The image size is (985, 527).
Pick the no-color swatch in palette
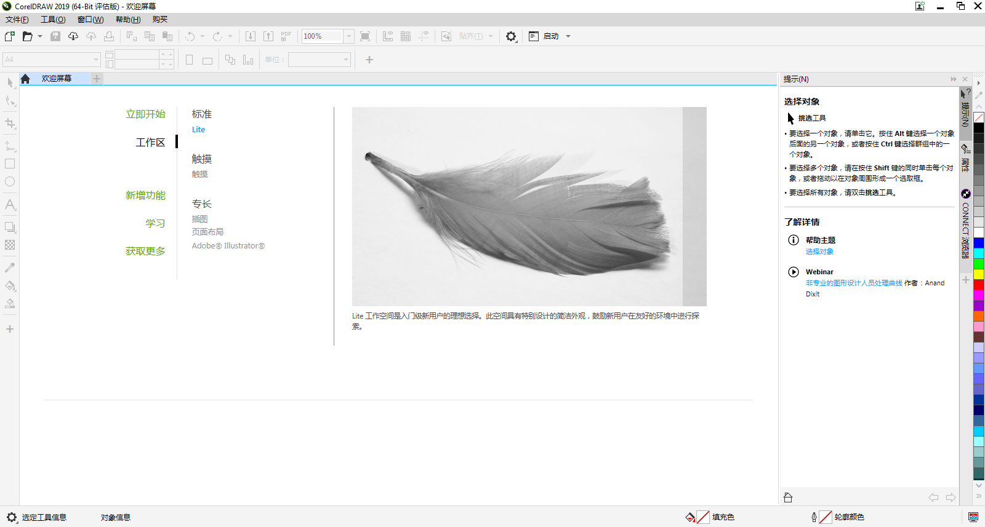[978, 117]
